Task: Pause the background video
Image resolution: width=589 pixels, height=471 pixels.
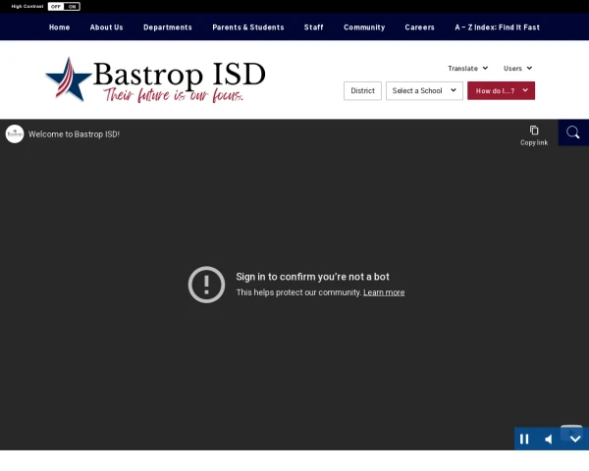Action: [524, 439]
